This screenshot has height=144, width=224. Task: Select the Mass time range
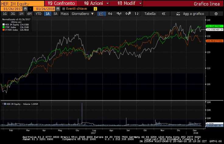pos(65,14)
